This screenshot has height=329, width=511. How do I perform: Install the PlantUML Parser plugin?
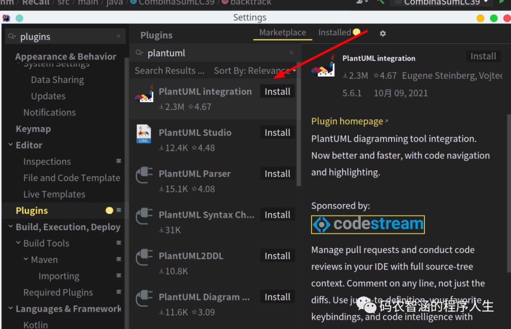coord(277,174)
